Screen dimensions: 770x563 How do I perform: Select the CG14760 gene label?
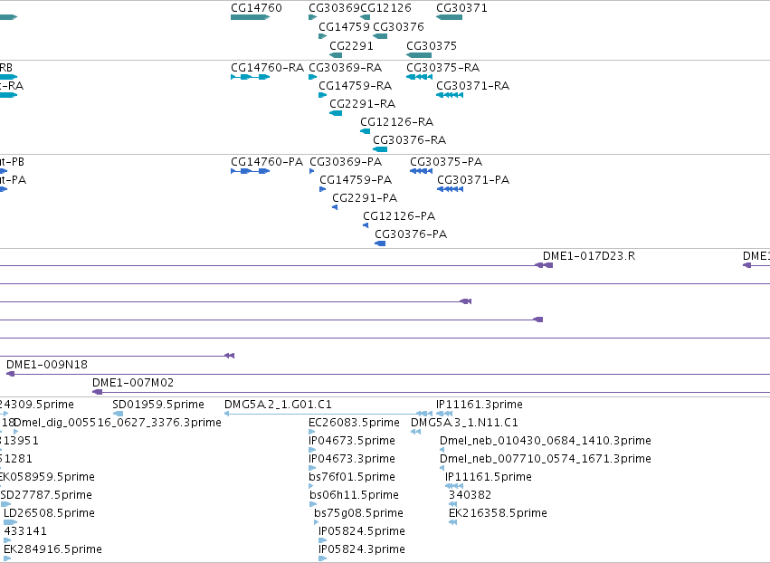click(x=256, y=8)
